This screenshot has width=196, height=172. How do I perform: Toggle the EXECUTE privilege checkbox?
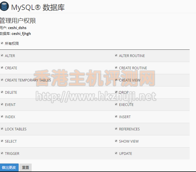(x=116, y=104)
